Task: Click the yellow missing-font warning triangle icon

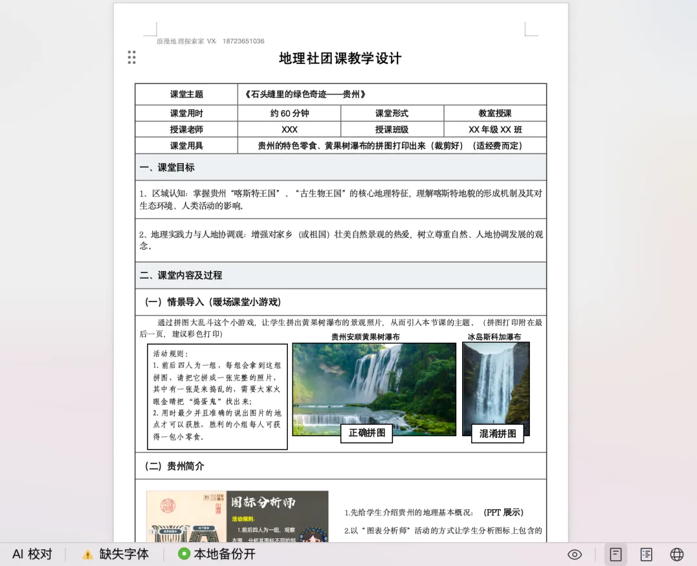Action: (88, 554)
